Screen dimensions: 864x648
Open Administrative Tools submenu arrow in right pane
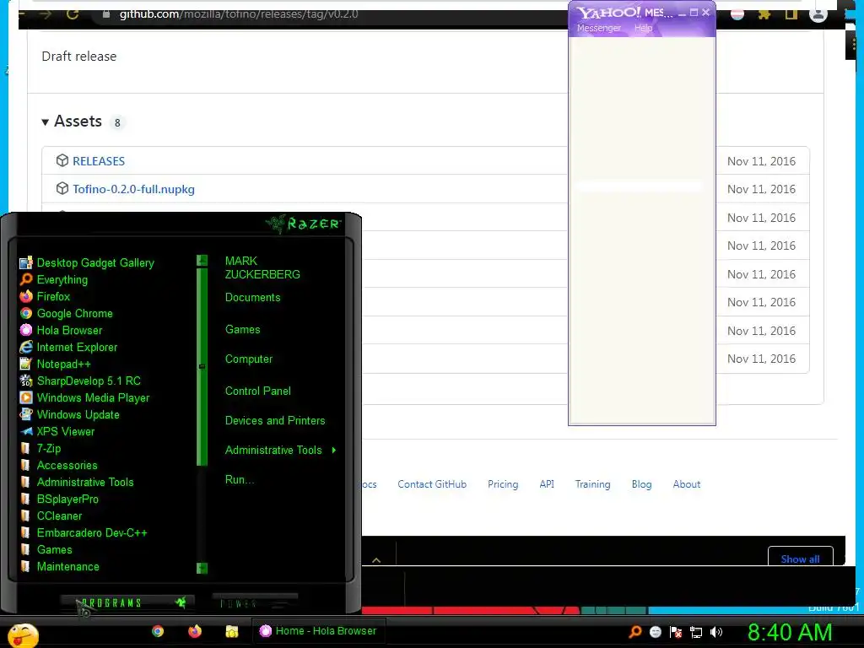pyautogui.click(x=334, y=451)
